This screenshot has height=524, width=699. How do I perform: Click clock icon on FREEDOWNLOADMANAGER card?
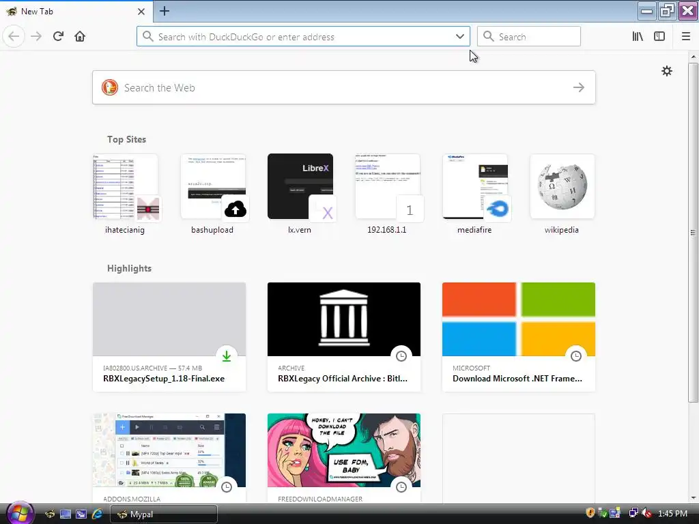click(x=401, y=487)
